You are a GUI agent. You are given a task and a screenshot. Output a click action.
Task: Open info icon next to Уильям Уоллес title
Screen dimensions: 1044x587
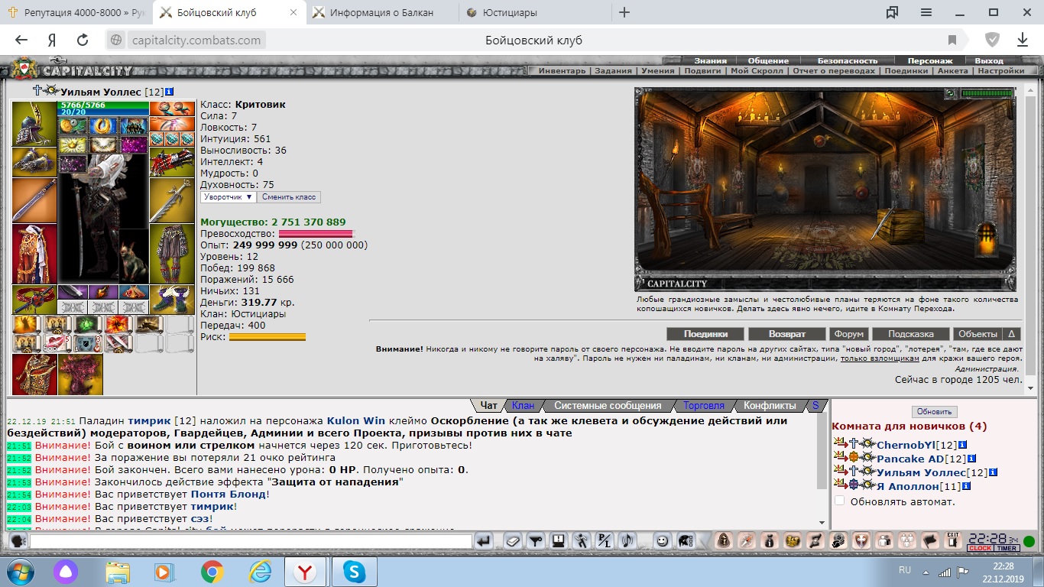tap(170, 92)
